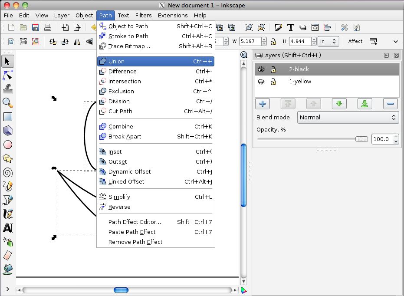Viewport: 404px width, 296px height.
Task: Select the Bezier Pen tool
Action: [x=7, y=200]
